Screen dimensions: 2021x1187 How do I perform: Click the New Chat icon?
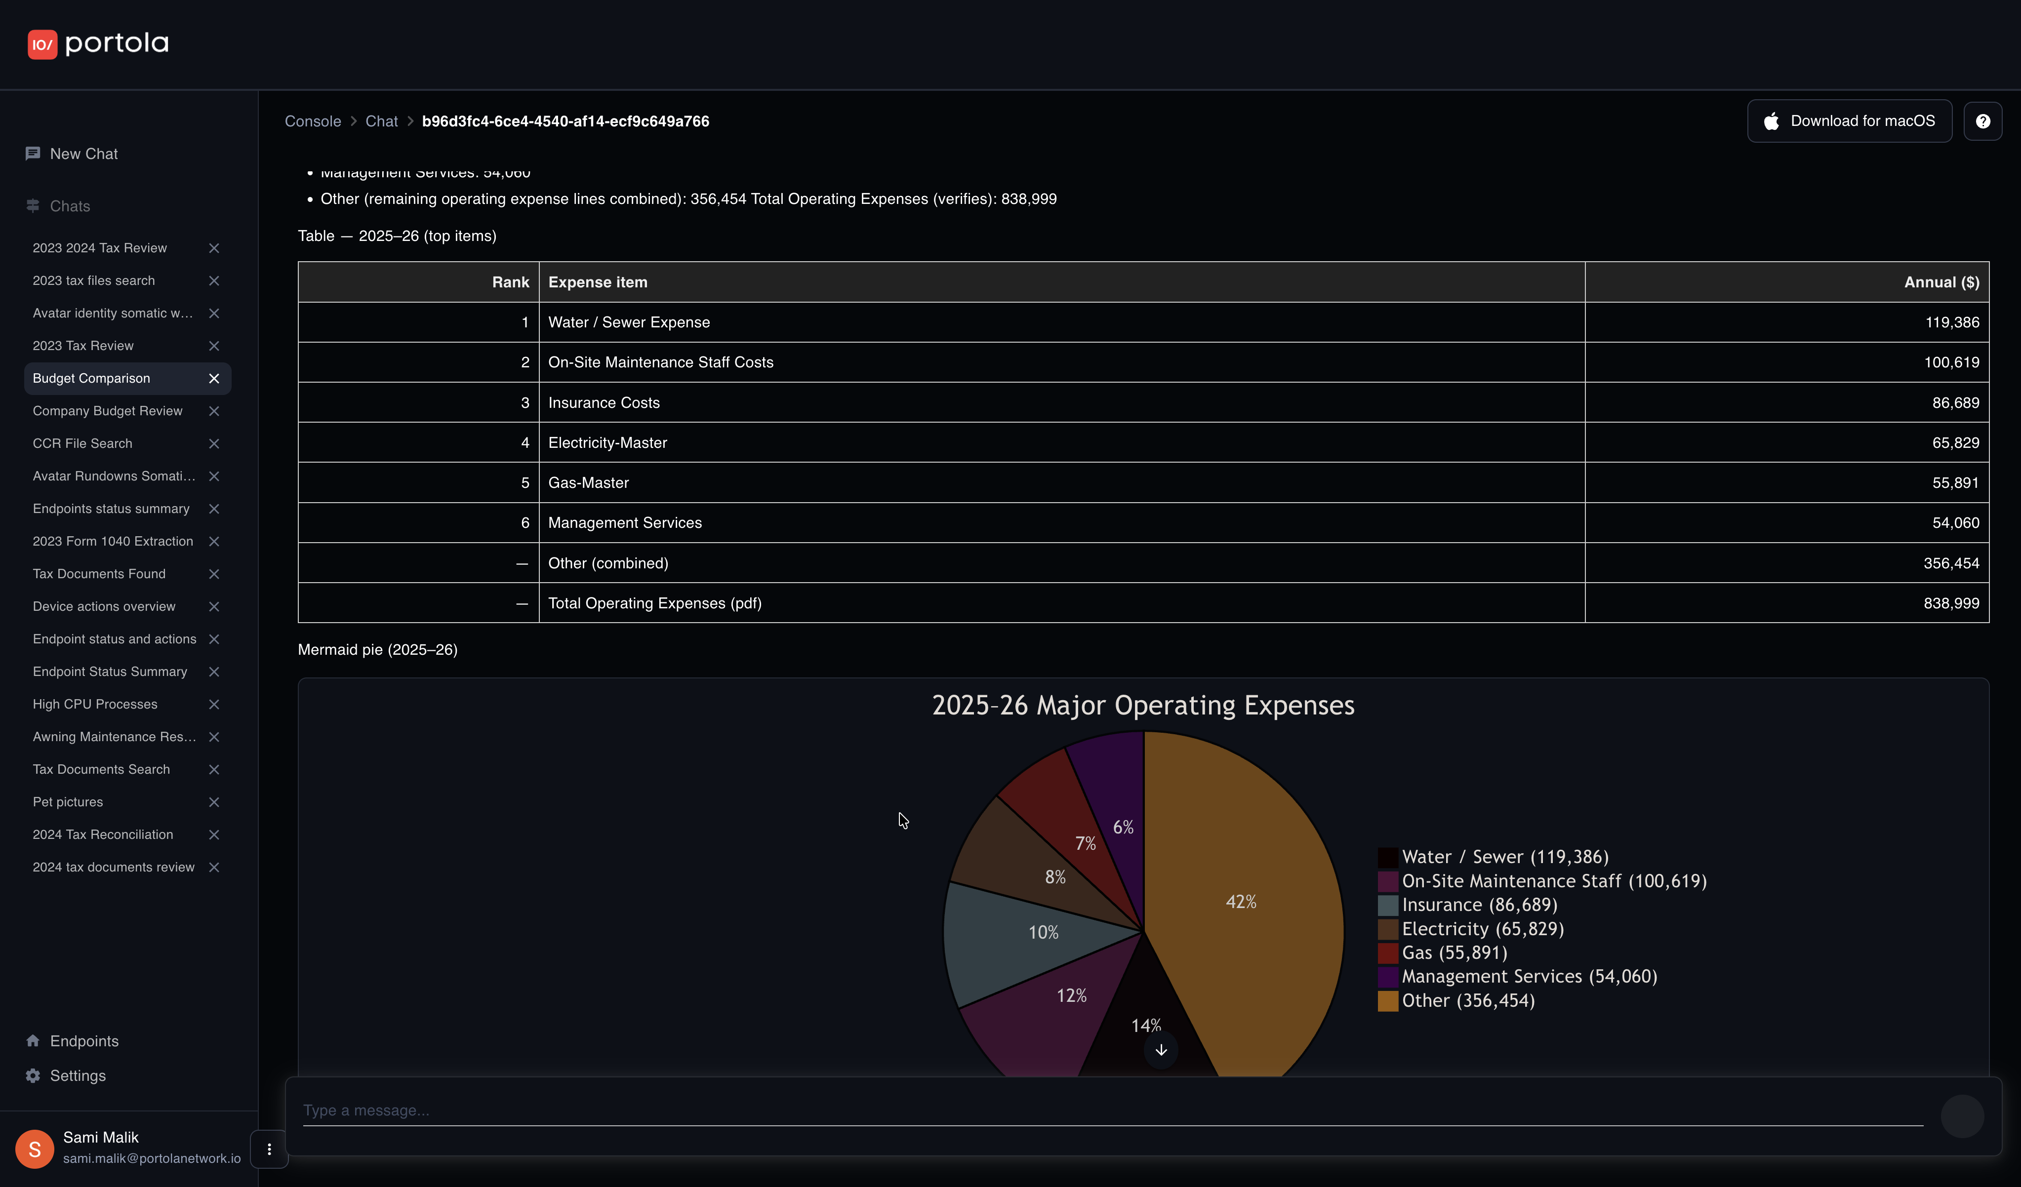(x=33, y=153)
